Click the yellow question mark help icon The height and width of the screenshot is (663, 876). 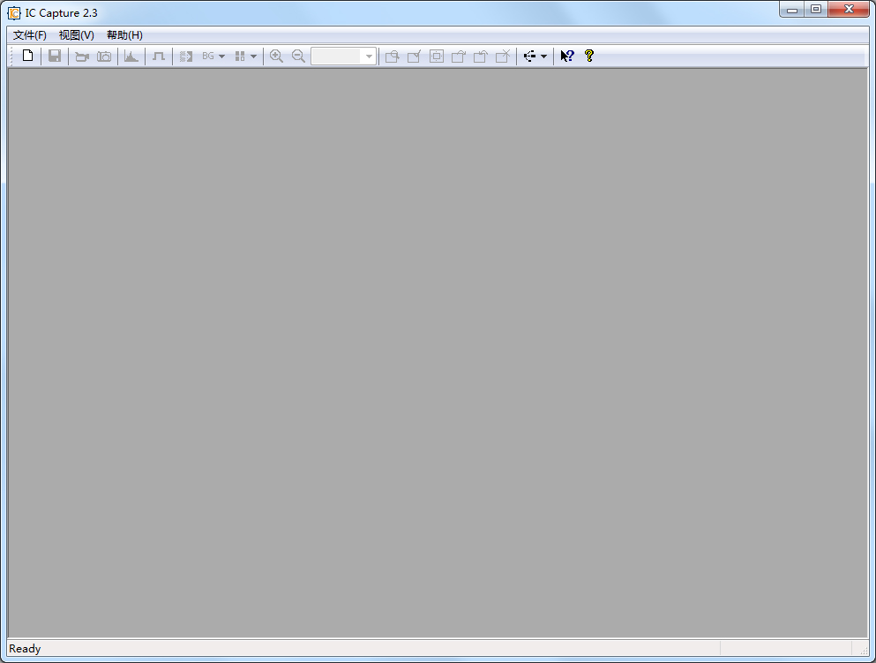[x=588, y=56]
